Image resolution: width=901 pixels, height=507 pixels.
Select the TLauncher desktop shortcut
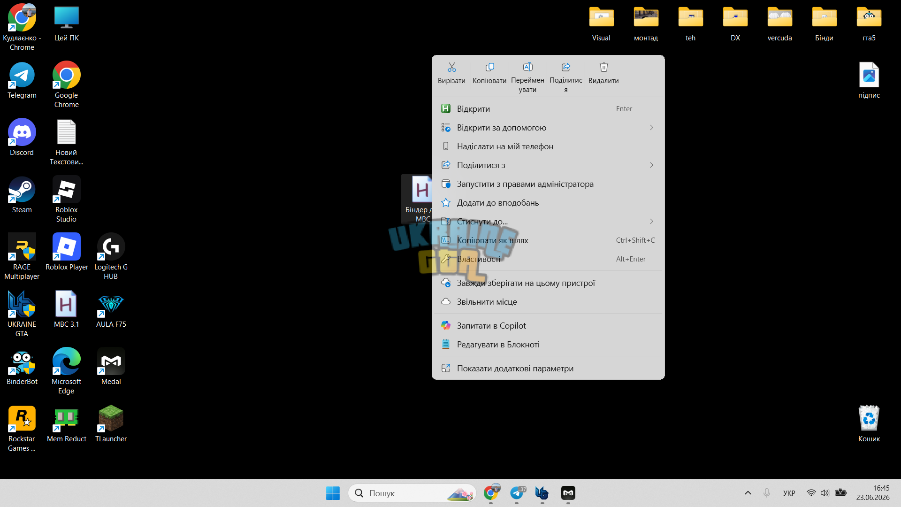(x=111, y=424)
